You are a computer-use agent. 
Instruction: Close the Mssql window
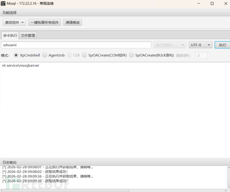pos(226,3)
